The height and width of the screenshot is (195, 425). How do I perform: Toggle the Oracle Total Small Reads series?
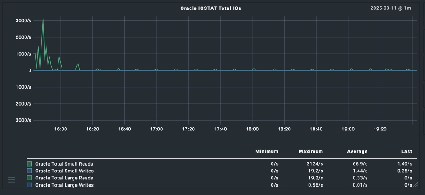(64, 164)
